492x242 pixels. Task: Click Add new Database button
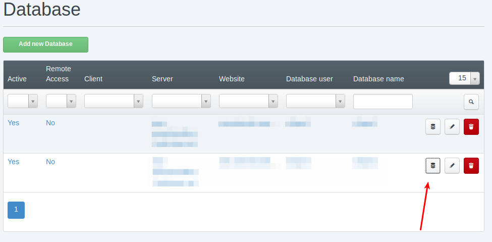pos(45,44)
